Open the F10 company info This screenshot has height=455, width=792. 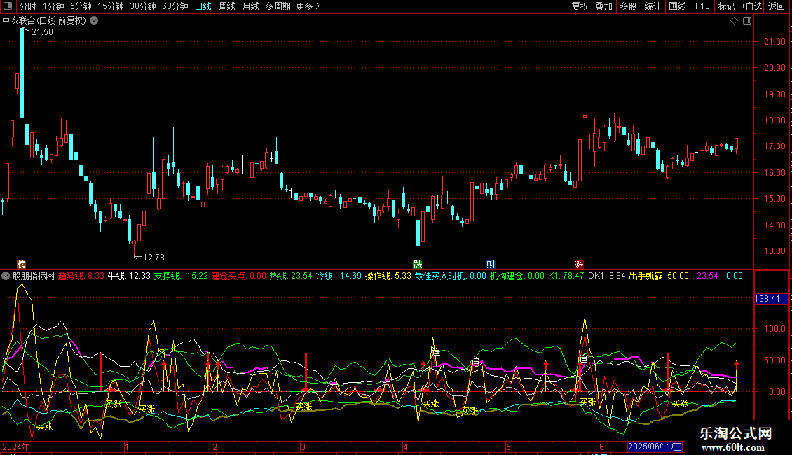702,6
